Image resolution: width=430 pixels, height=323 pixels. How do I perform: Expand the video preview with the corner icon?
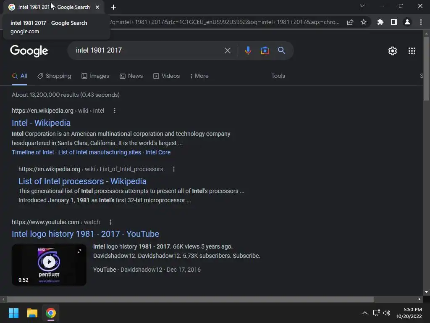[79, 251]
